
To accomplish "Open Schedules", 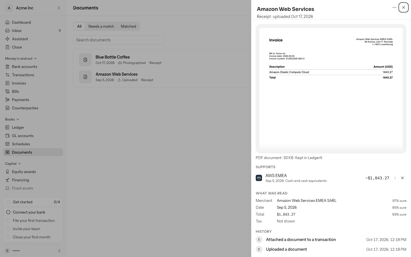I will click(x=33, y=144).
